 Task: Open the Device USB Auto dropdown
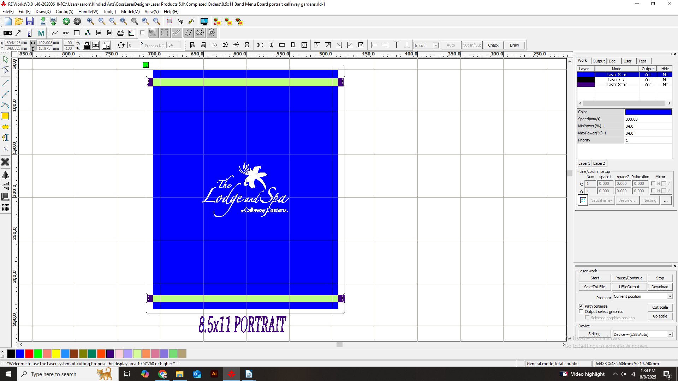click(x=643, y=334)
